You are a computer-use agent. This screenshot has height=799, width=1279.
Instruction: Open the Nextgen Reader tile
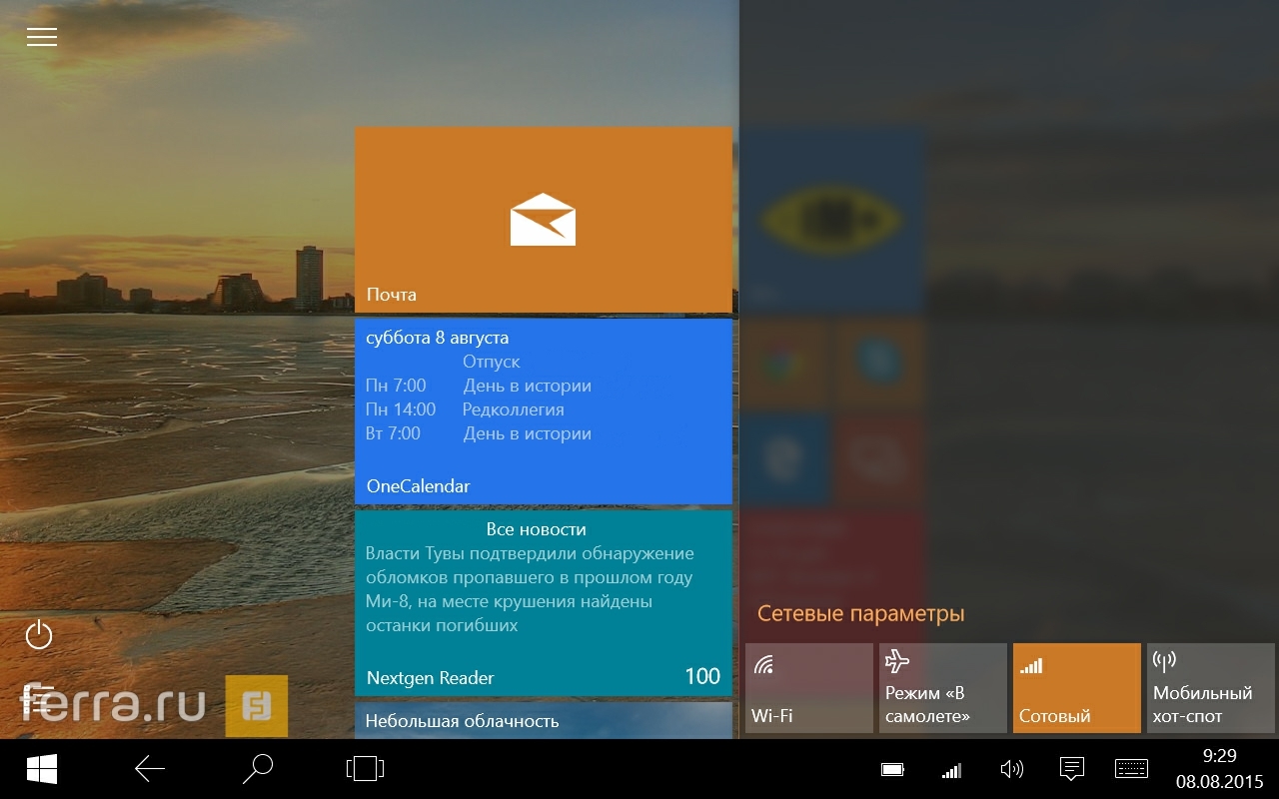coord(544,603)
